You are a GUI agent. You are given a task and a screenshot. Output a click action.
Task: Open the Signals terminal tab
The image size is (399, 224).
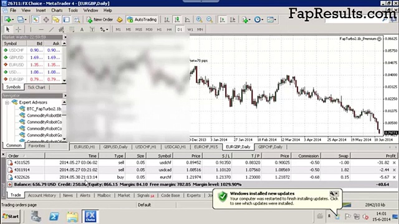click(x=146, y=195)
